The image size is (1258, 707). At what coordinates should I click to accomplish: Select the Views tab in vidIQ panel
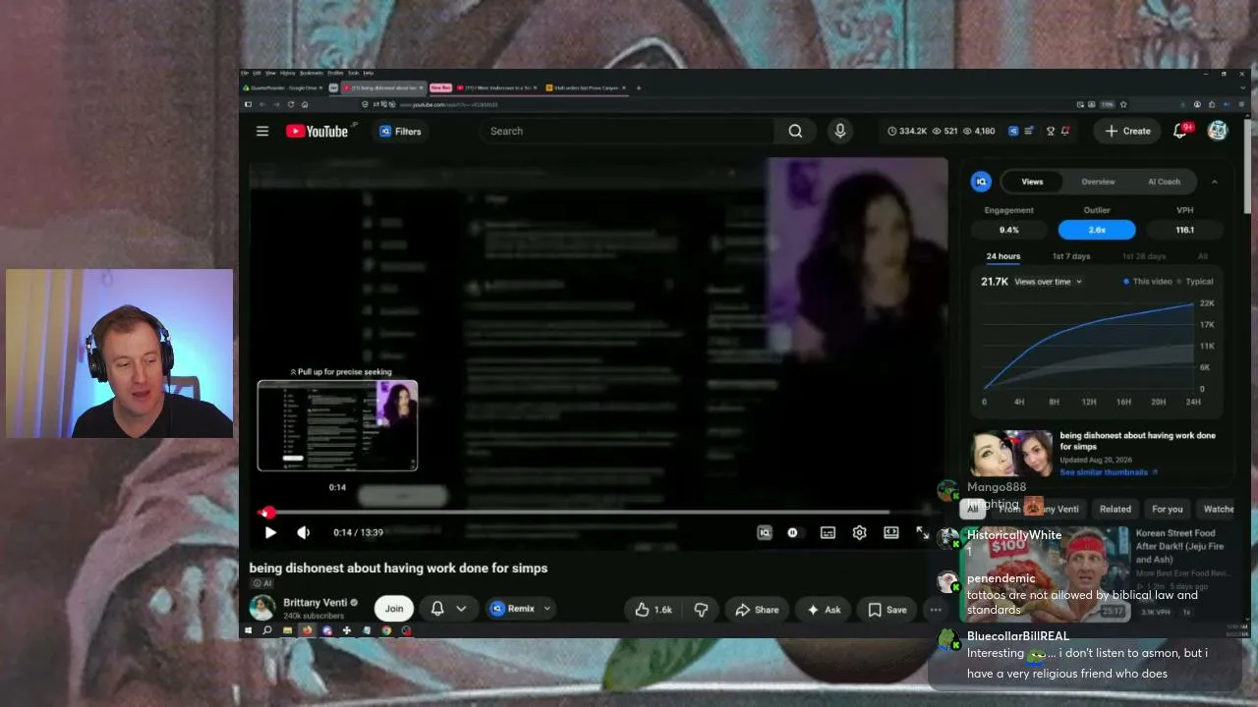click(1032, 182)
